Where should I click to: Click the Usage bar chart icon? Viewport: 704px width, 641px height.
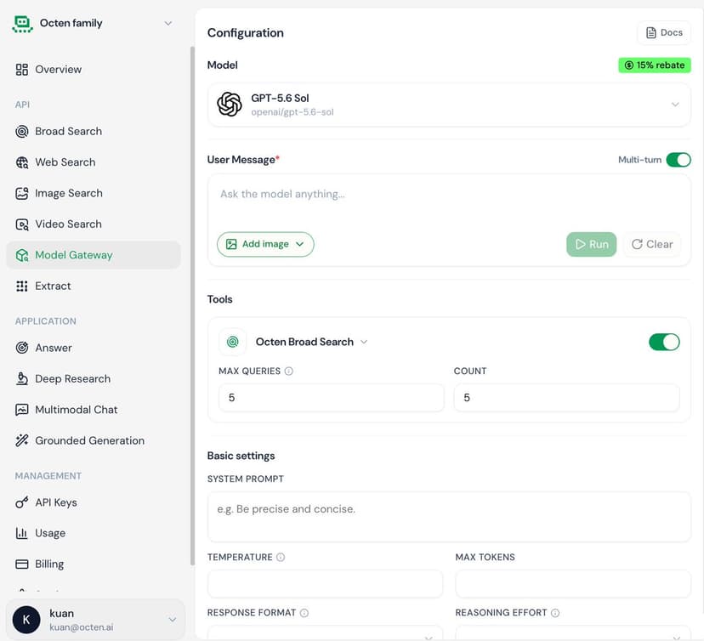(x=21, y=533)
